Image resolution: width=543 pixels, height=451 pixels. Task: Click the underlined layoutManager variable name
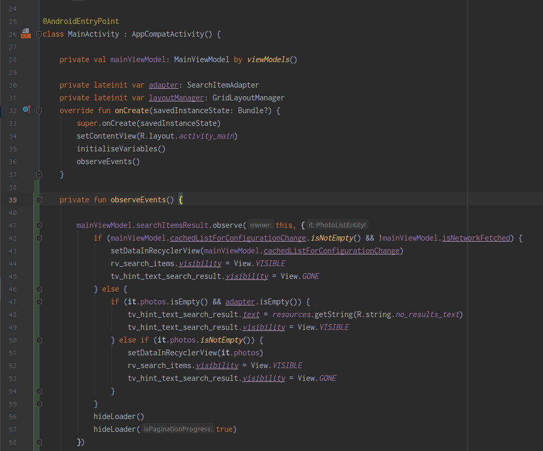pyautogui.click(x=176, y=97)
